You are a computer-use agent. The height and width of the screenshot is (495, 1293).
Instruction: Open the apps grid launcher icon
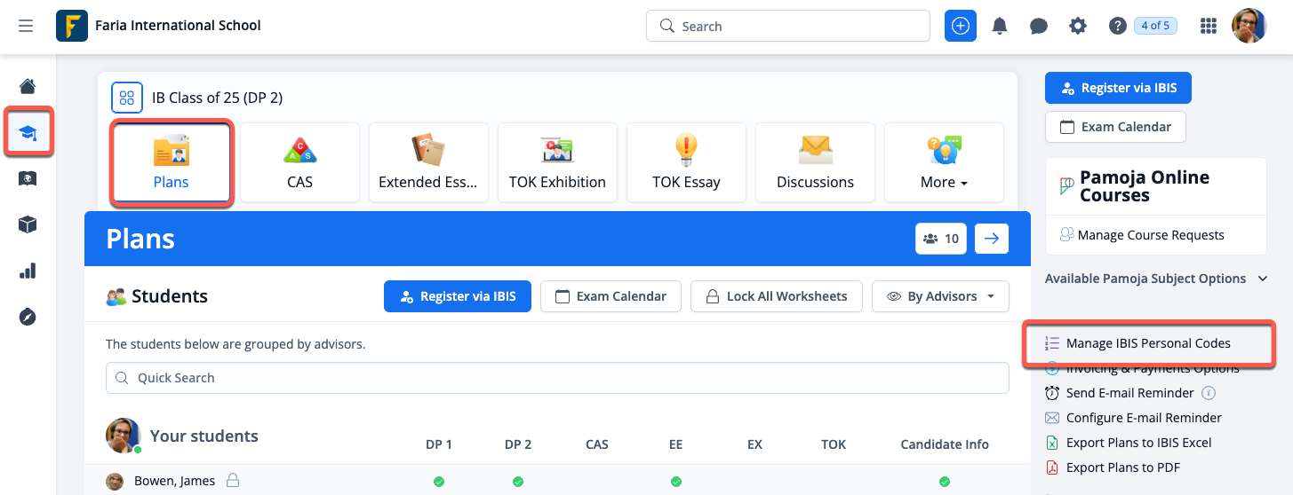1208,27
